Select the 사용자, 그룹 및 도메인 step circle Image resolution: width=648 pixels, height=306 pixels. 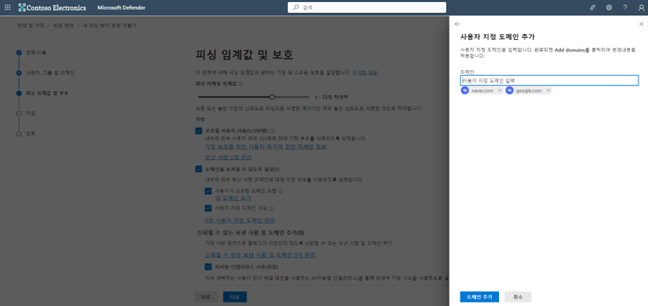click(19, 73)
